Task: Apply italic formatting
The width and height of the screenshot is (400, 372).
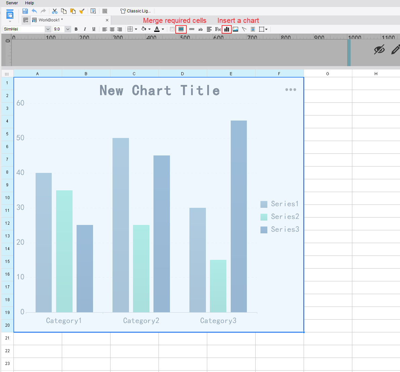Action: (x=85, y=29)
